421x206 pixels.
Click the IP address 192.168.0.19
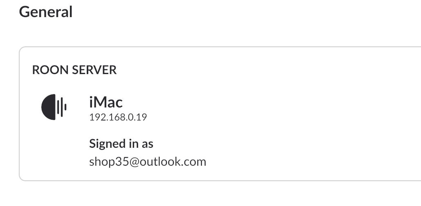[x=118, y=117]
